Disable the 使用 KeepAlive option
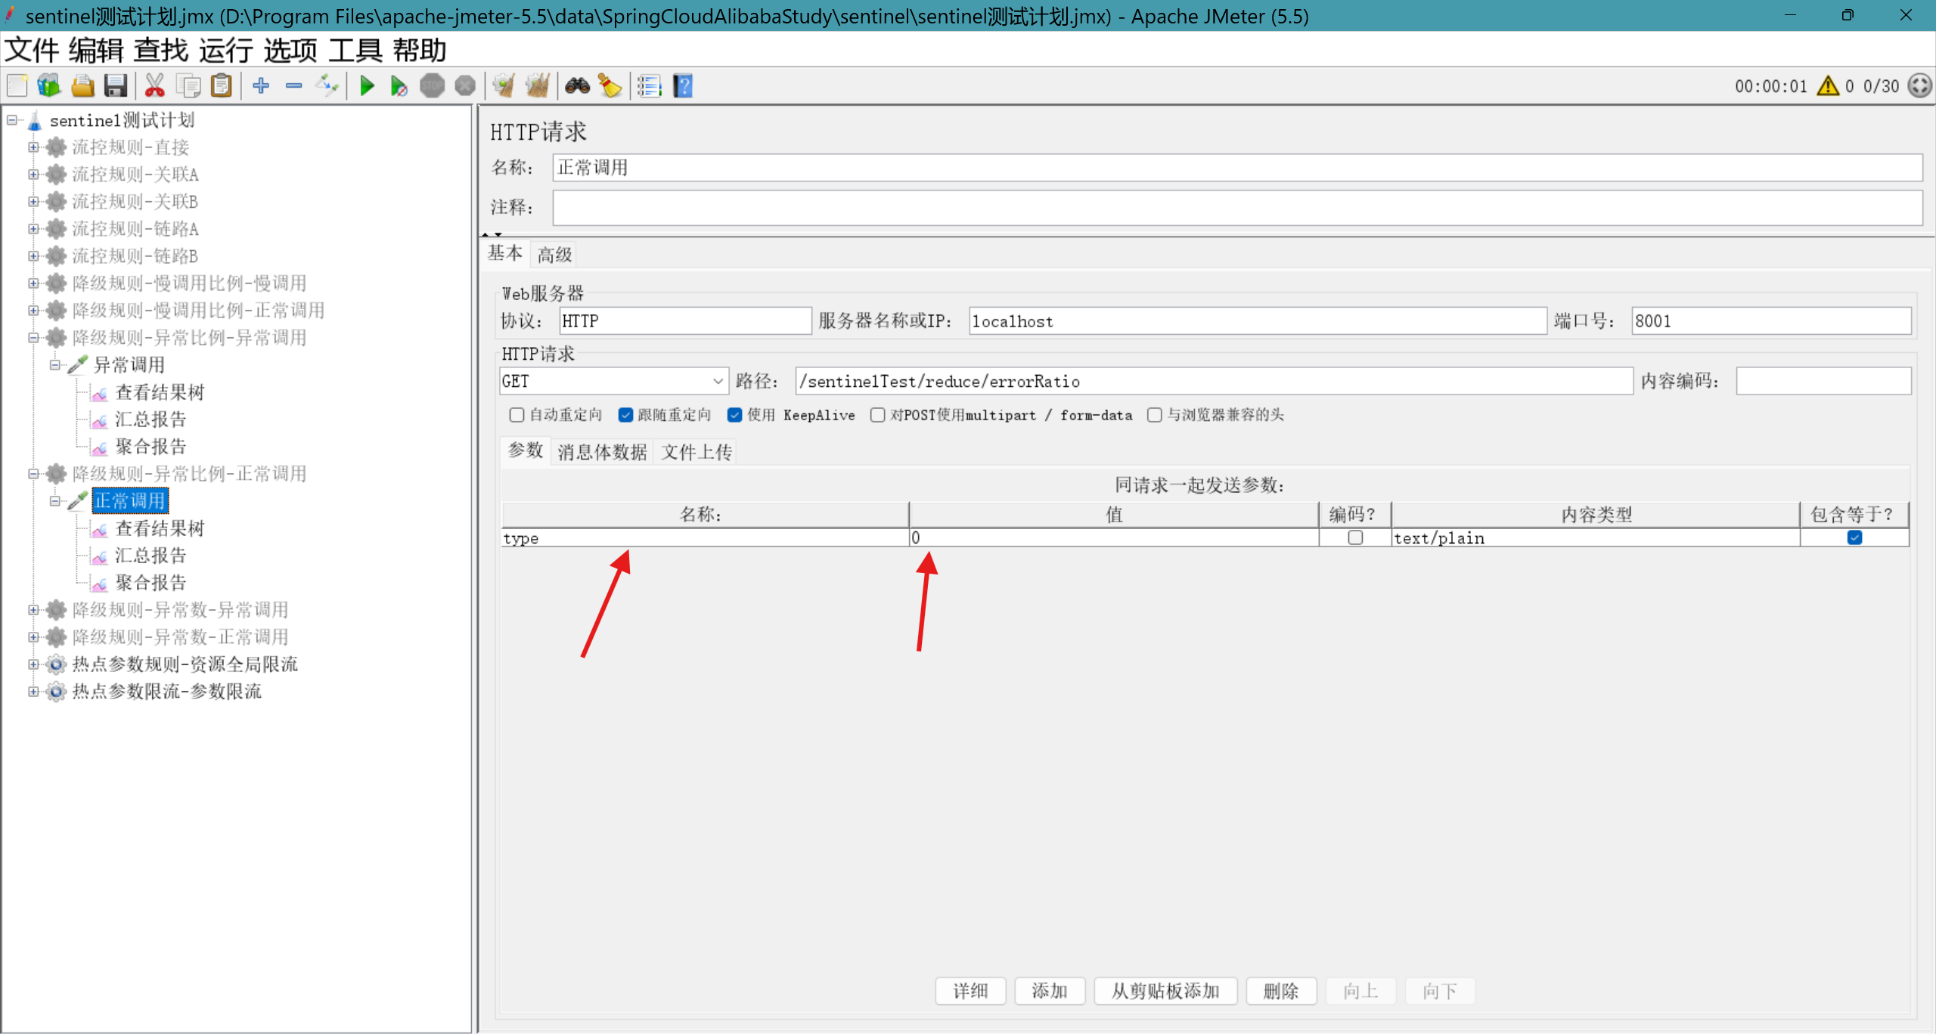Viewport: 1936px width, 1034px height. click(734, 415)
